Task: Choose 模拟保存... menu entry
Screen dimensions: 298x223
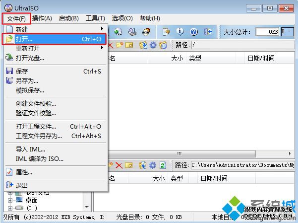Action: pyautogui.click(x=55, y=90)
